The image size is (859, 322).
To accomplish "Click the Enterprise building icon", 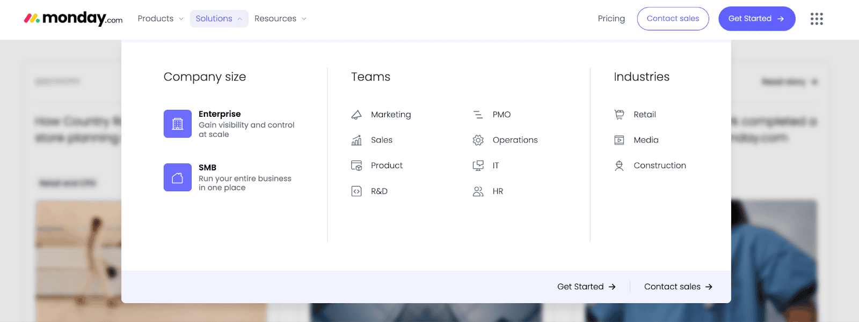I will click(178, 124).
